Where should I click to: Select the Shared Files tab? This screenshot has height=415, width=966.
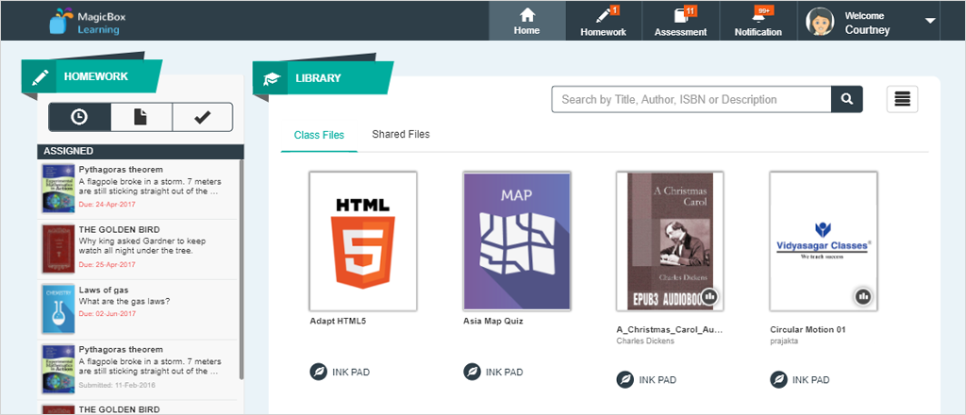401,134
